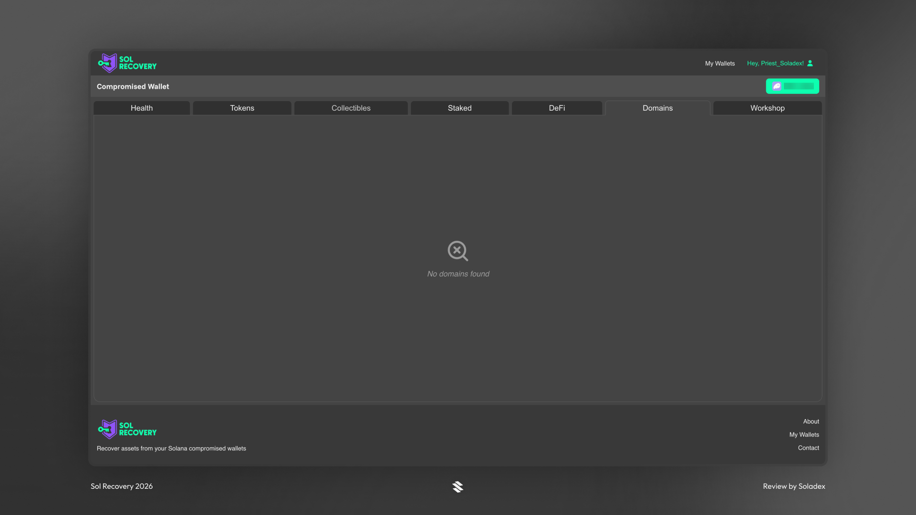
Task: Click the Sol Recovery fox logo in header
Action: pos(108,63)
